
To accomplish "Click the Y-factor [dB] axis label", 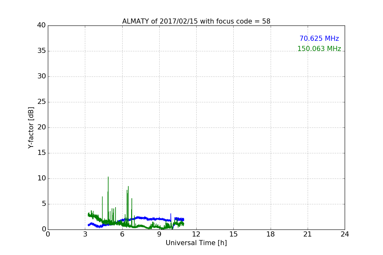I will point(31,127).
